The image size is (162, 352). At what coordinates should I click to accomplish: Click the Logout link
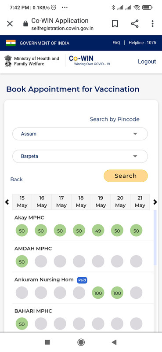click(x=147, y=62)
